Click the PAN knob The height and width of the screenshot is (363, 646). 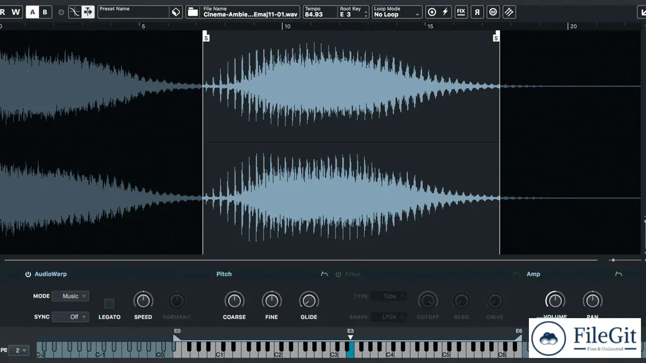click(593, 301)
